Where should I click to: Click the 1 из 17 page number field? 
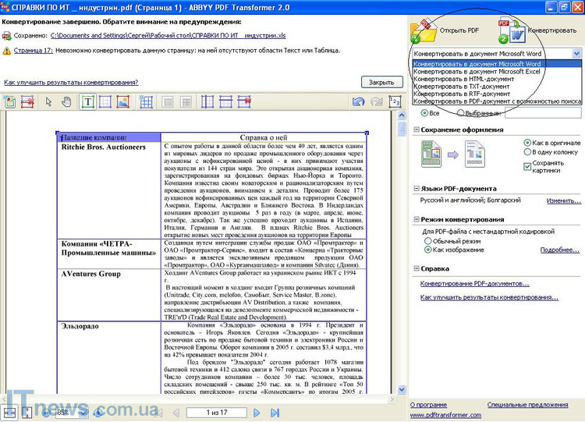[x=217, y=413]
